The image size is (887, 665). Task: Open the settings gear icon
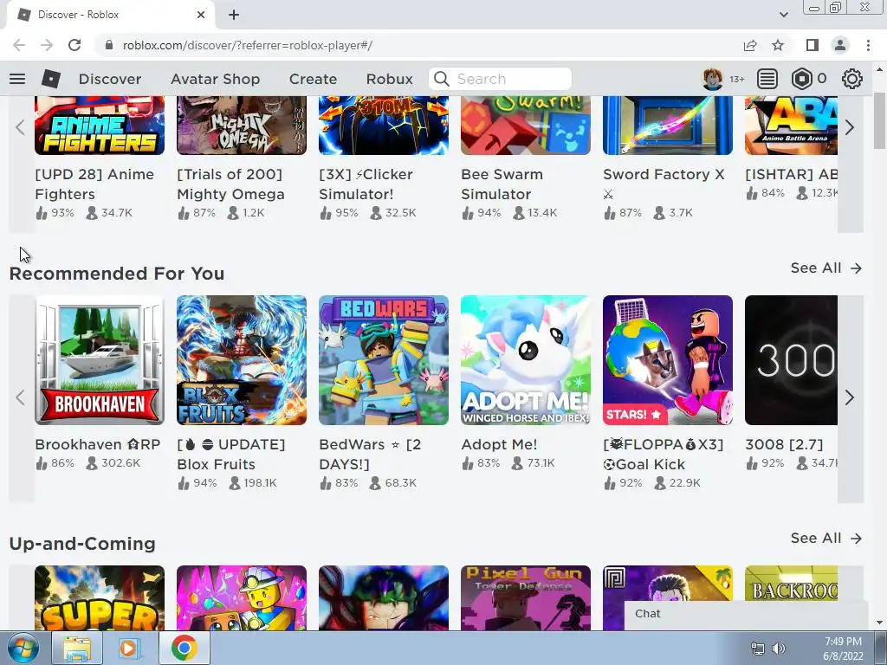pyautogui.click(x=852, y=79)
